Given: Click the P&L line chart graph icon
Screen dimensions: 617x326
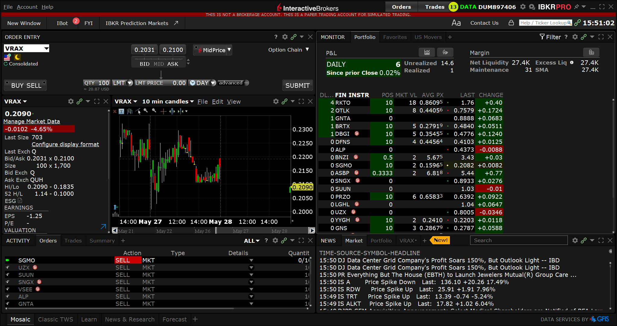Looking at the screenshot, I should click(x=427, y=52).
